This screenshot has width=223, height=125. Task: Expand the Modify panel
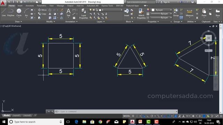(51, 22)
